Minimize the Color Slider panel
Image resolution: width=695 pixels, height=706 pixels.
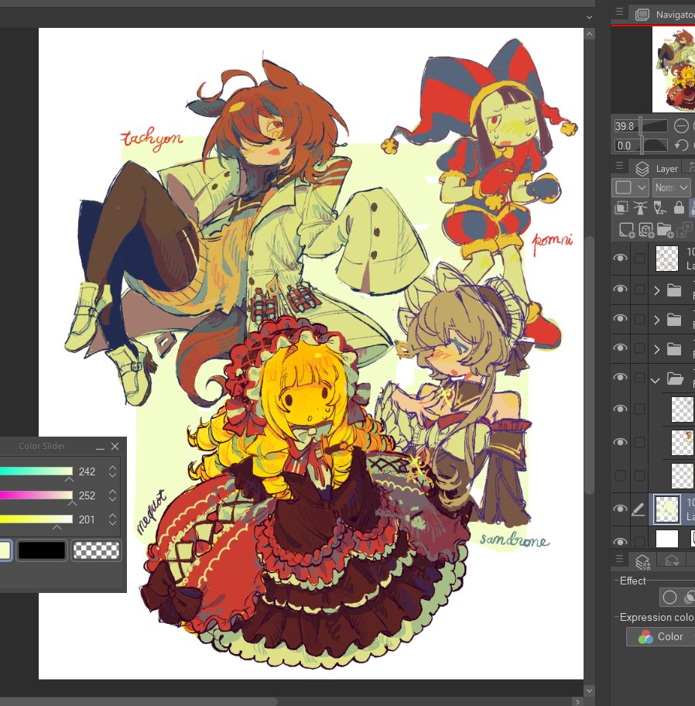[100, 447]
